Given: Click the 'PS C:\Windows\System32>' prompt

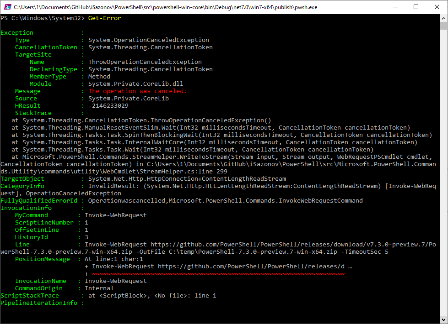Looking at the screenshot, I should pos(43,18).
